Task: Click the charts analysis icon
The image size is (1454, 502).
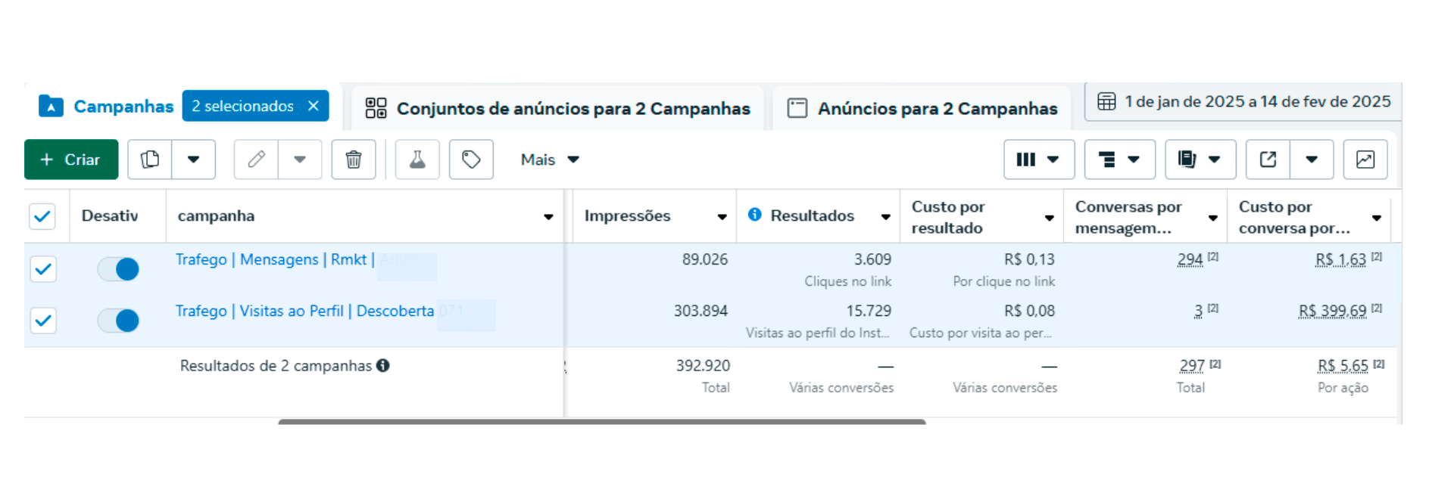Action: (1365, 160)
